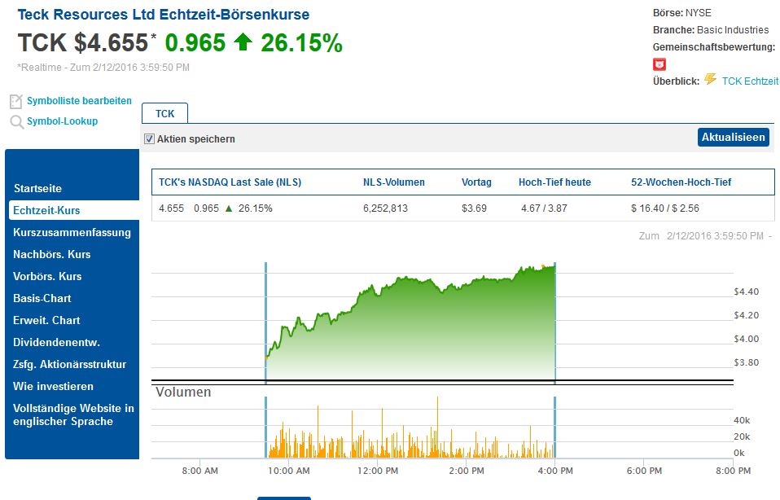Click the red Gemeinschaftsbewertung rating icon

[x=659, y=64]
